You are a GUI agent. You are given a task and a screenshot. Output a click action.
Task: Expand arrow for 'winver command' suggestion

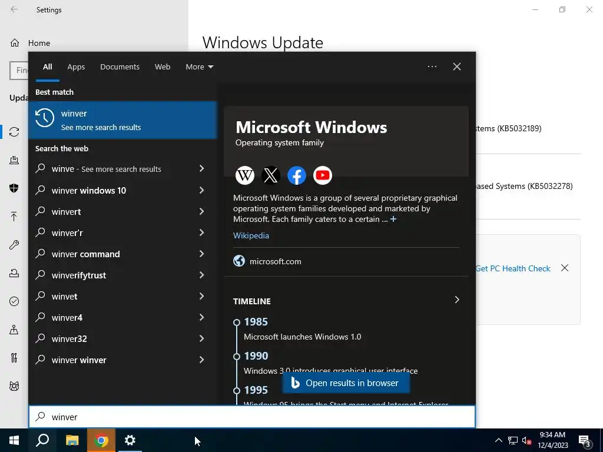pyautogui.click(x=201, y=253)
